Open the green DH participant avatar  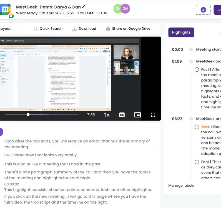(117, 9)
